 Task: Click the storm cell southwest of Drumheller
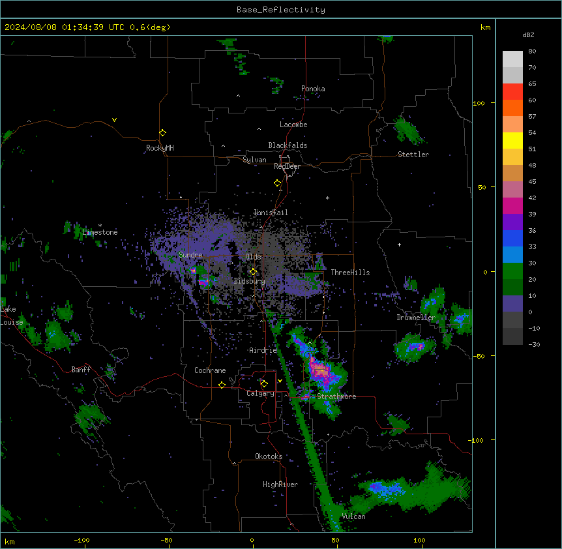point(415,346)
